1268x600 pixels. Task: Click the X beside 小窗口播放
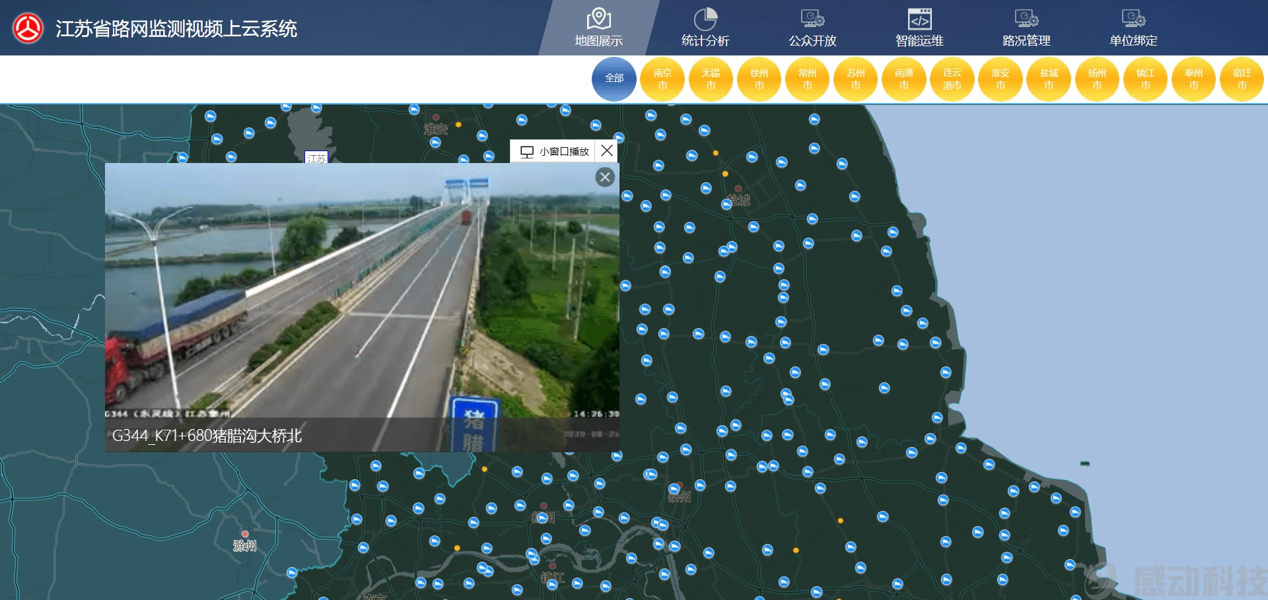[x=606, y=151]
